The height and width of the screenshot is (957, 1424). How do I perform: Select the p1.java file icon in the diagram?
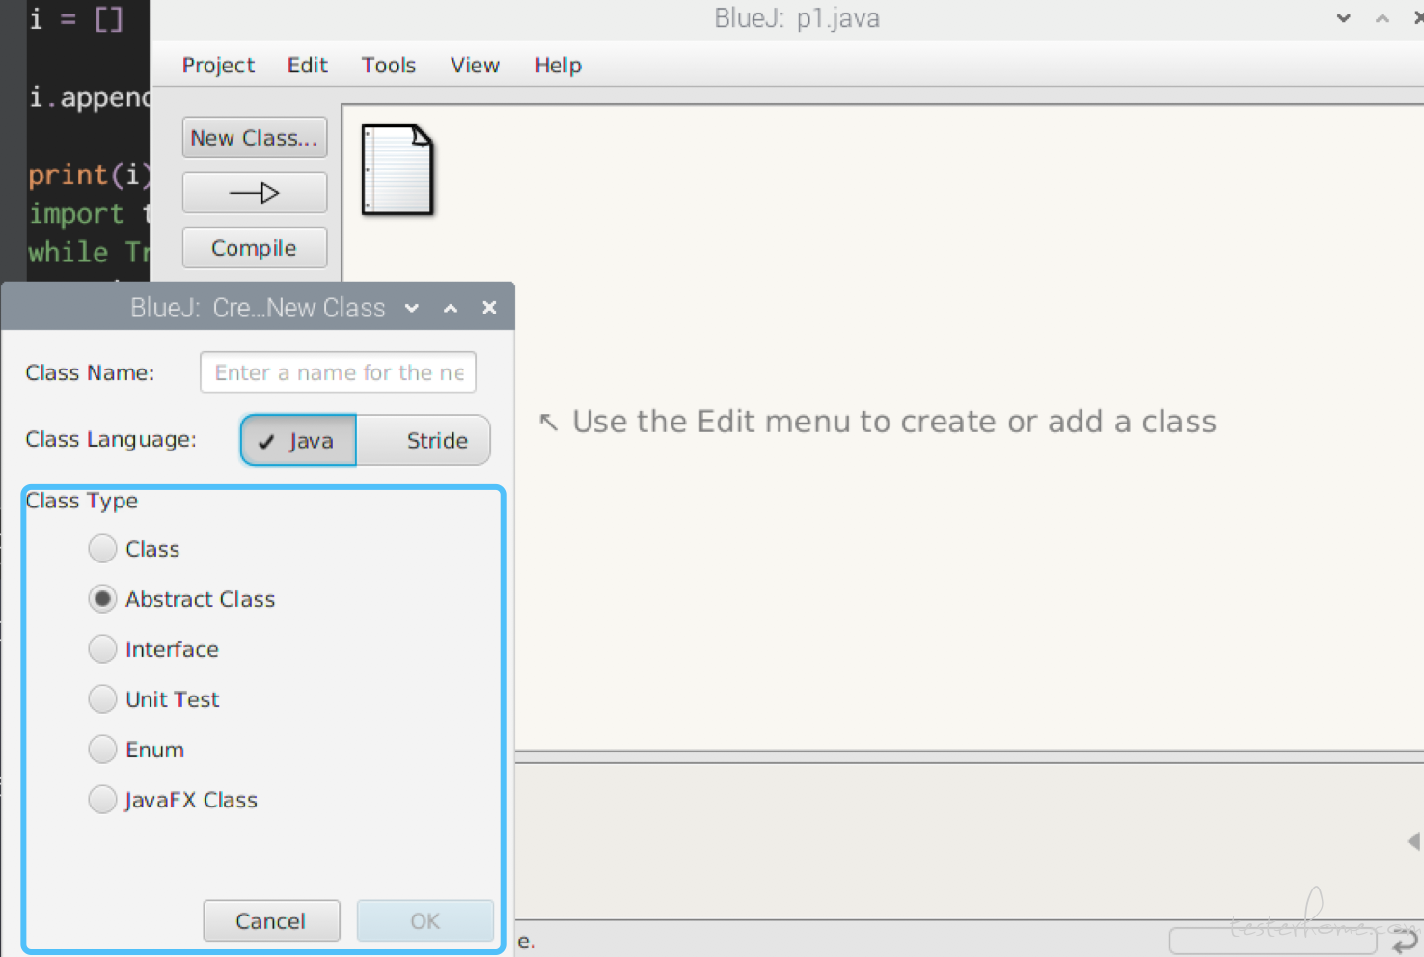point(397,170)
